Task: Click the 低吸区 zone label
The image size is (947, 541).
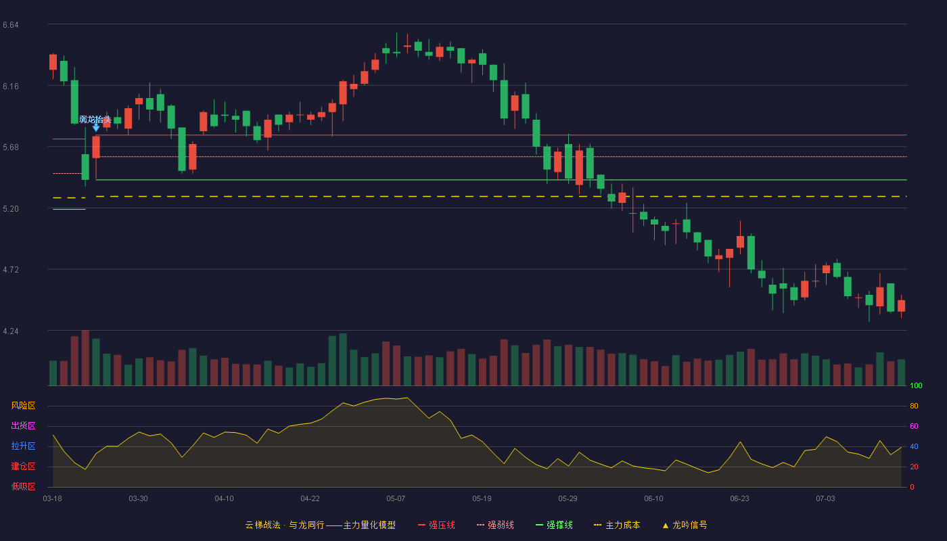Action: (23, 486)
